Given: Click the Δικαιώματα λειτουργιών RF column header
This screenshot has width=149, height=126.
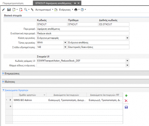Looking at the screenshot, I should click(105, 95).
